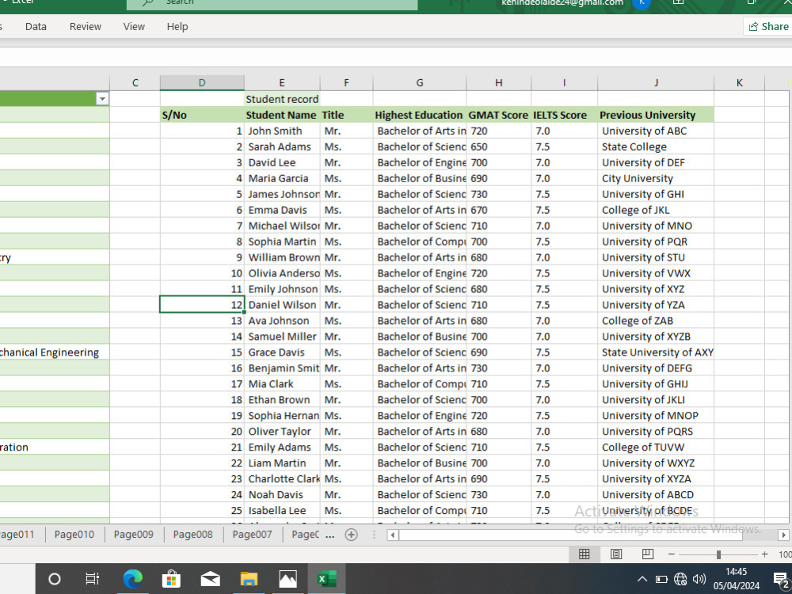
Task: Select the Oliver Taylor cell
Action: pos(282,432)
